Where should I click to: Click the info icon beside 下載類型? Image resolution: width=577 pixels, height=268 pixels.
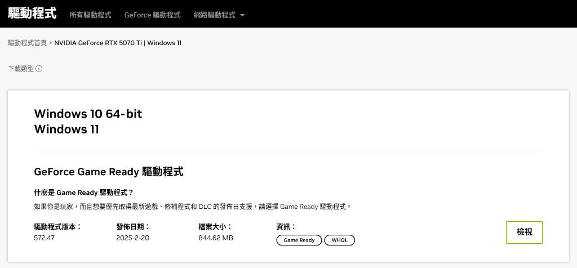click(x=39, y=69)
